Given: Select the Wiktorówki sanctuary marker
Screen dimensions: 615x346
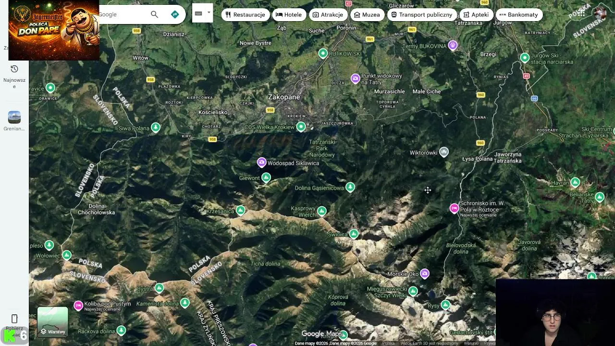Looking at the screenshot, I should (444, 152).
